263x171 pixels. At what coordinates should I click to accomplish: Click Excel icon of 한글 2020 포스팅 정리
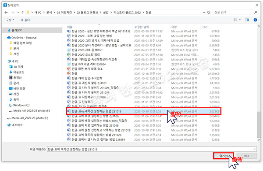tap(69, 55)
